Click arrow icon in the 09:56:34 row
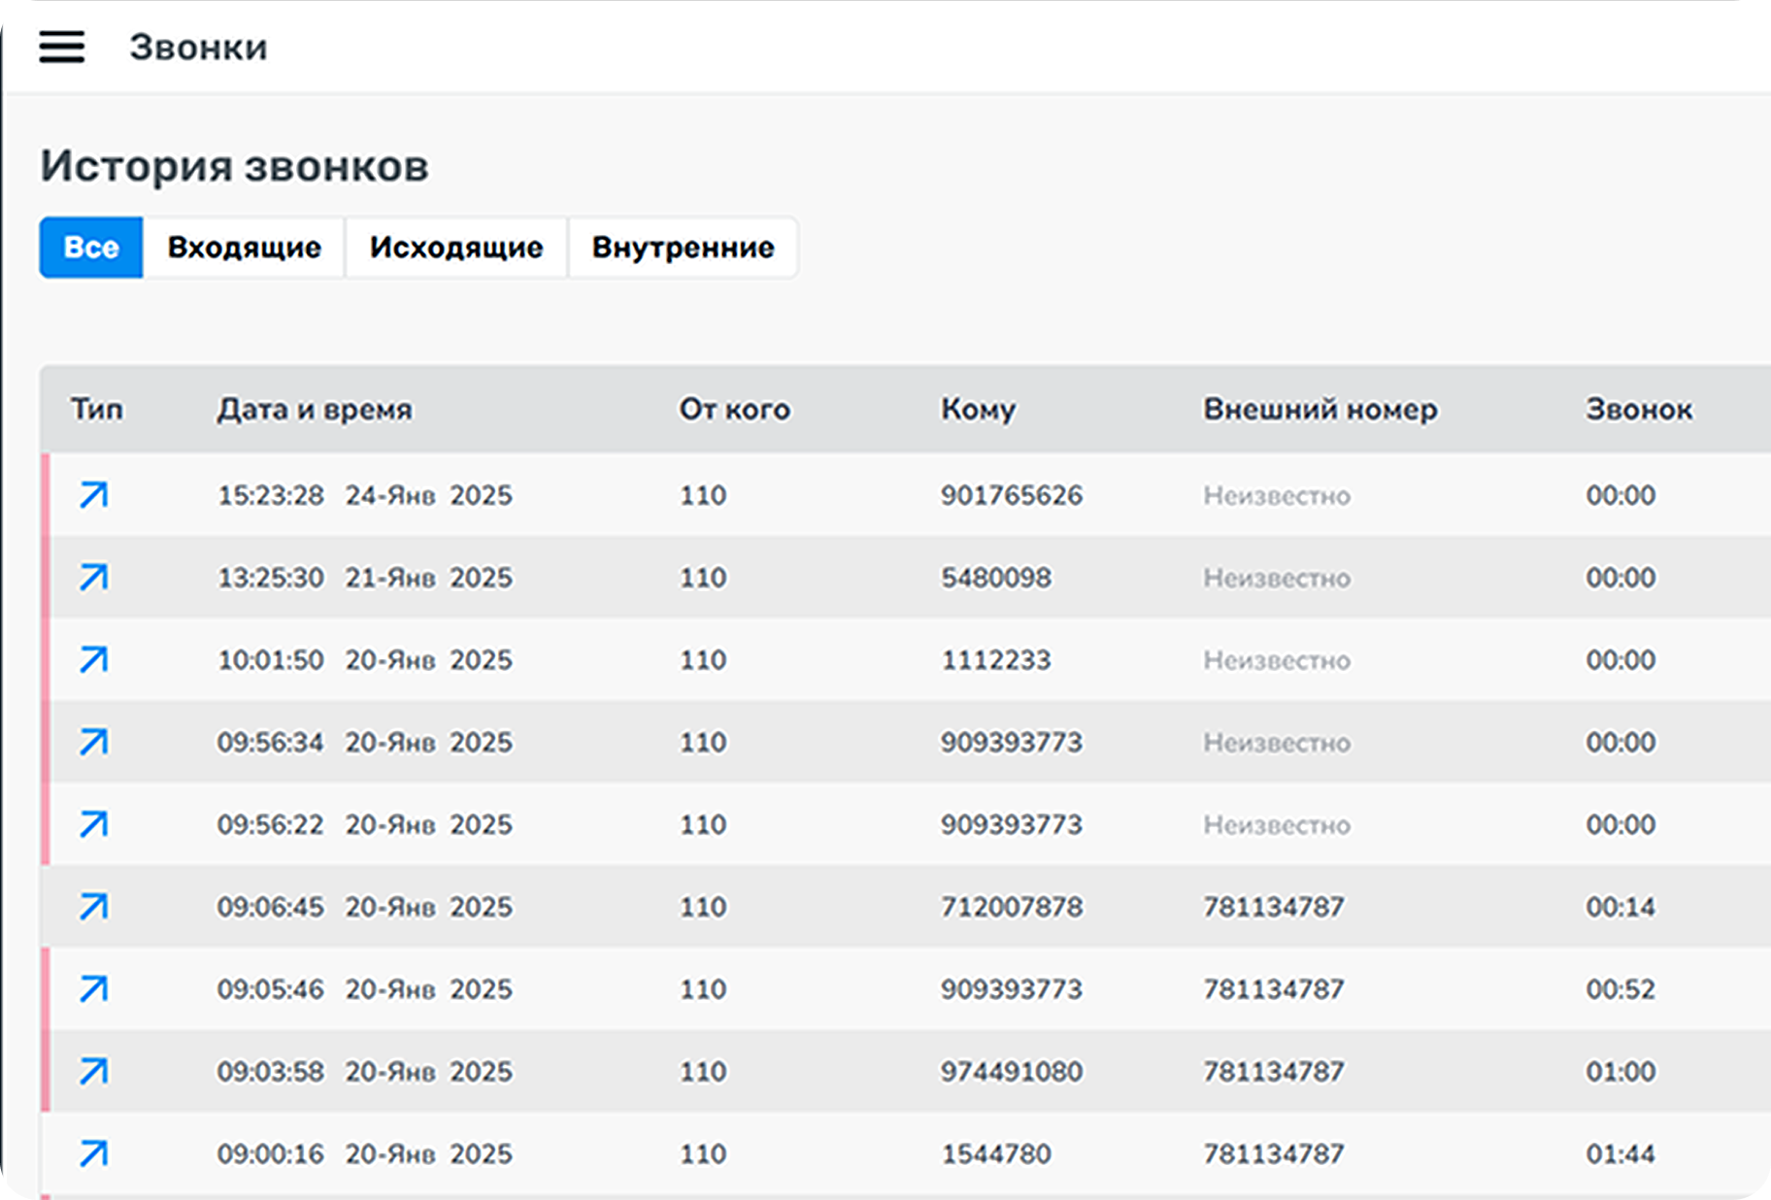This screenshot has height=1200, width=1771. point(93,743)
